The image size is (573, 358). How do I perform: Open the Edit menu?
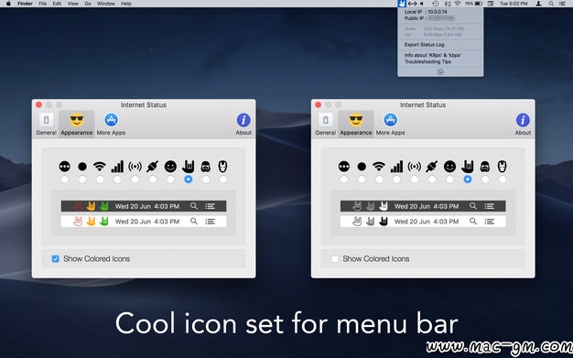(x=57, y=4)
